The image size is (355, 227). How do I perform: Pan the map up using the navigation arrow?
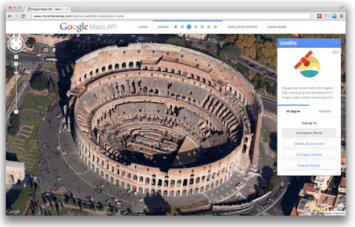click(x=16, y=40)
